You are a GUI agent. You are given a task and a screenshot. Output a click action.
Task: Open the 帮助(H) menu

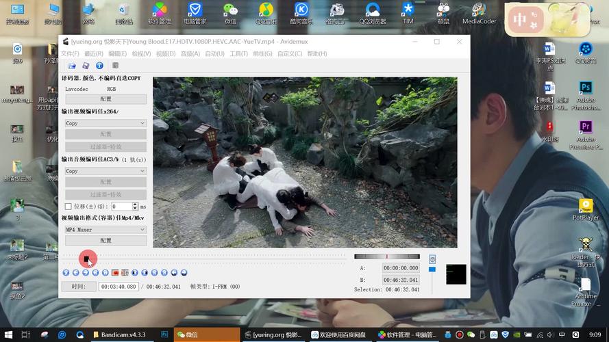pyautogui.click(x=317, y=53)
